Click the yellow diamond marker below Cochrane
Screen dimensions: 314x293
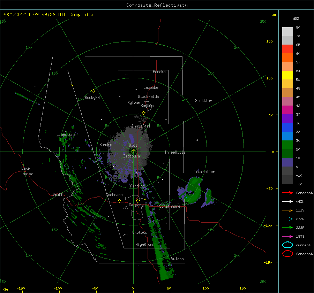click(119, 201)
